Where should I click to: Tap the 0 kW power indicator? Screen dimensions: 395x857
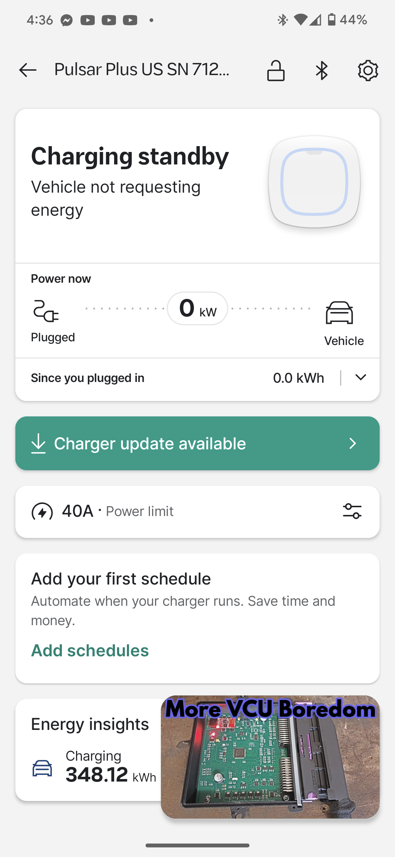(x=197, y=308)
